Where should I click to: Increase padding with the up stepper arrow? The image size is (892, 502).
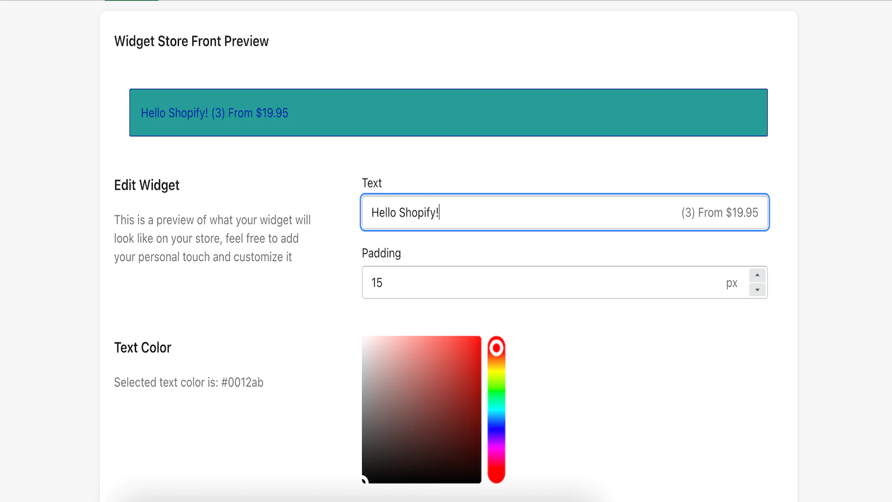pyautogui.click(x=757, y=275)
